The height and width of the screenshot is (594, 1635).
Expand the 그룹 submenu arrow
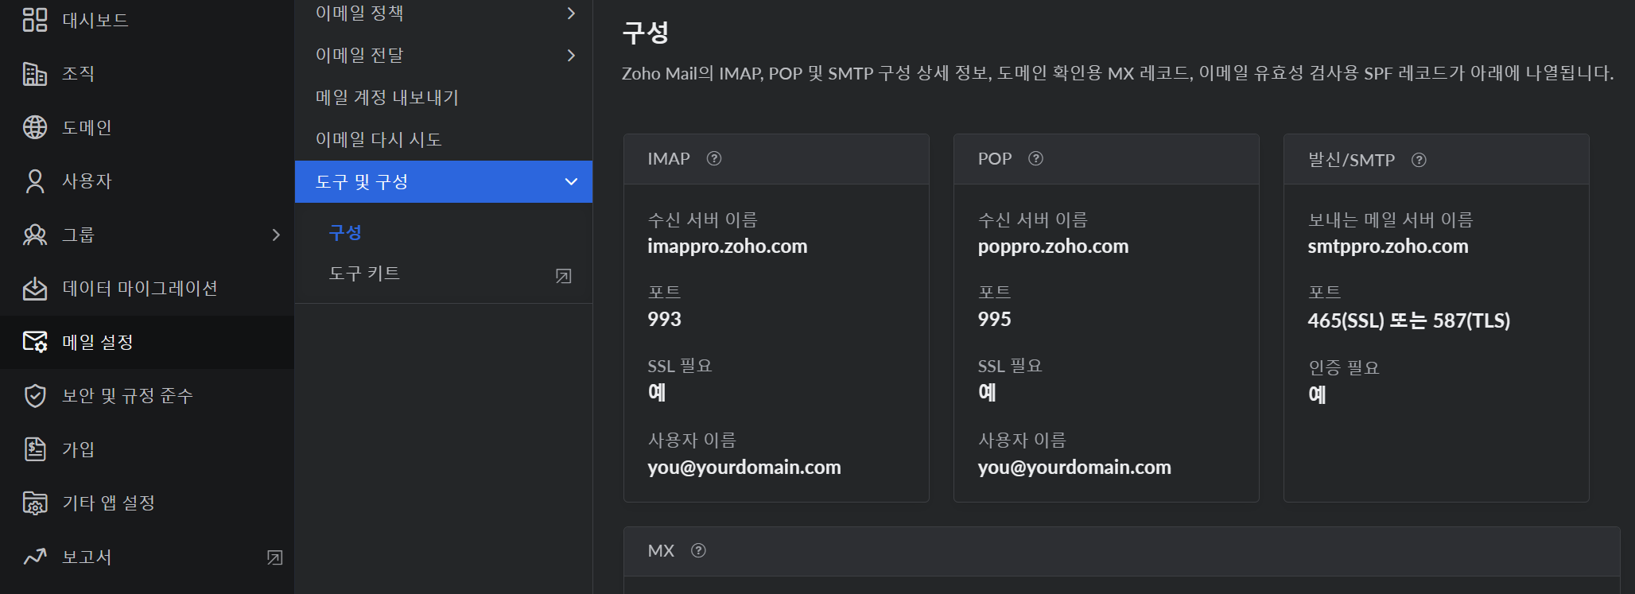[276, 235]
